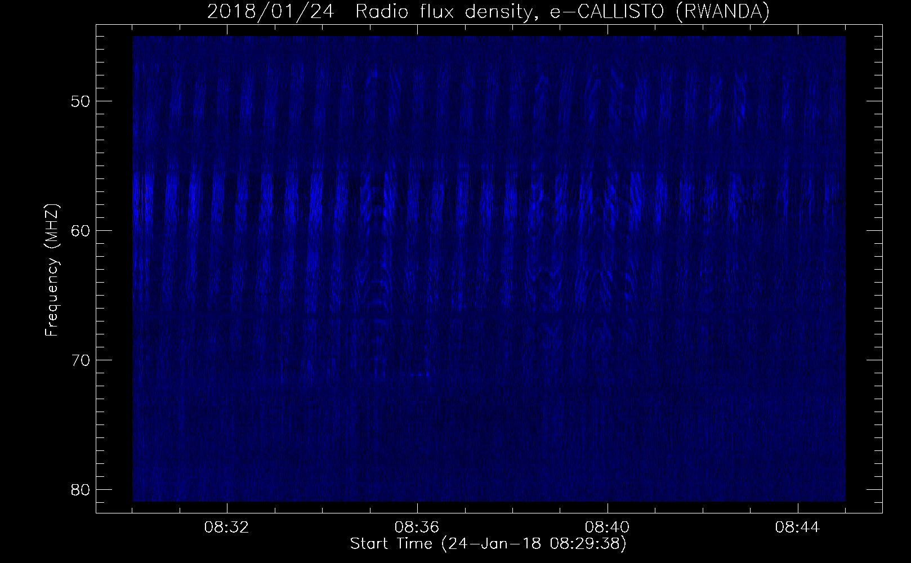Click the 08:40 time tick label

tap(608, 528)
